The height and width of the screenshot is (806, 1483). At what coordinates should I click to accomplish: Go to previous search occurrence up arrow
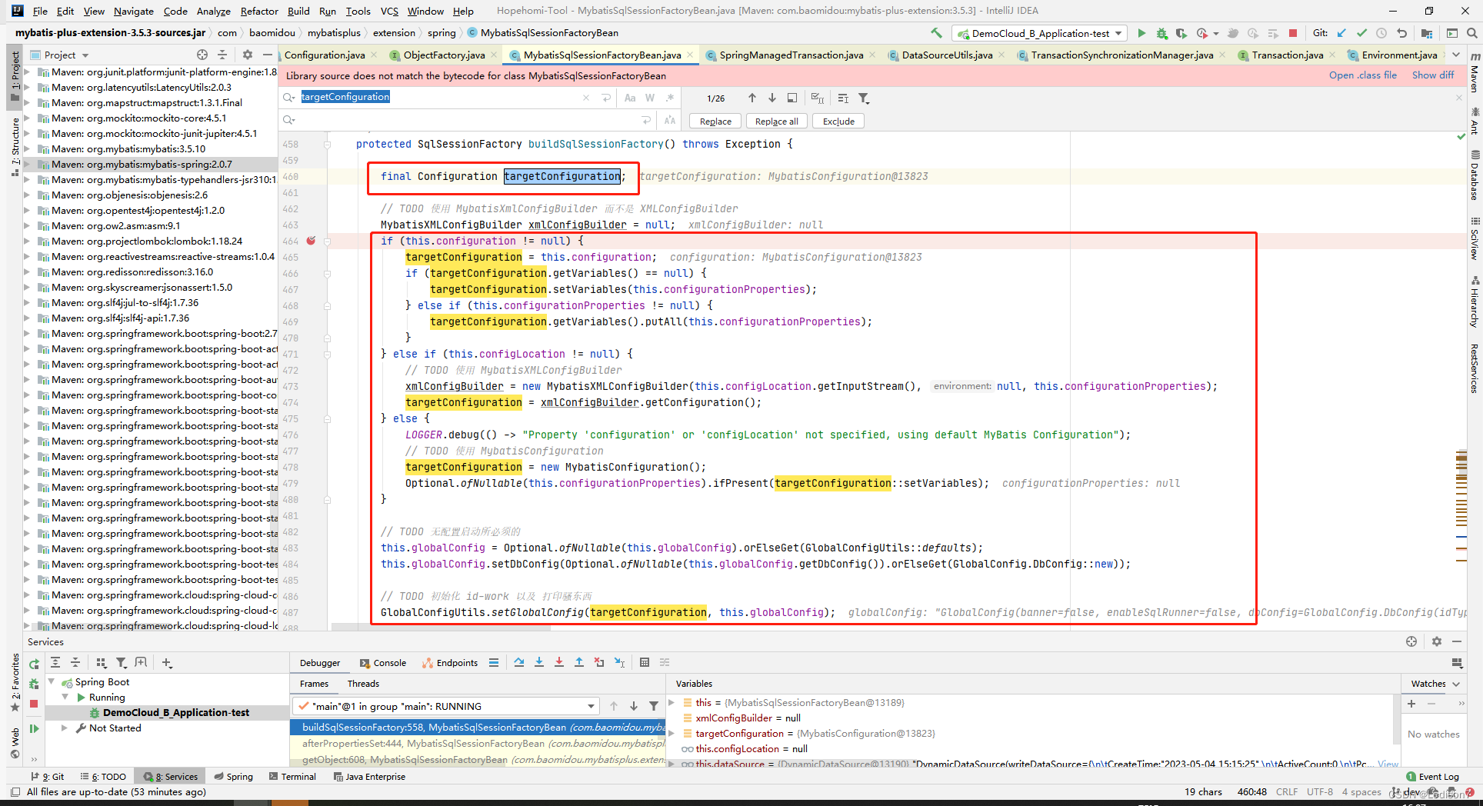751,98
